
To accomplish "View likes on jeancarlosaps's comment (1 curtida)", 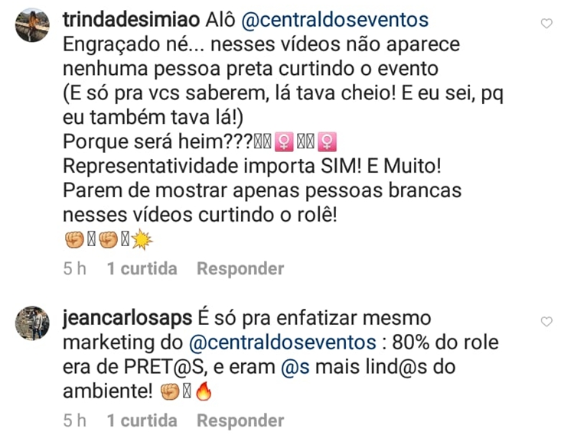I will click(x=142, y=420).
